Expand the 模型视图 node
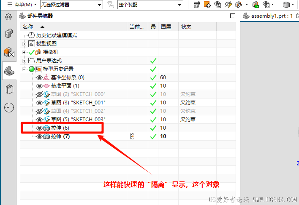This screenshot has height=205, width=299. coord(24,44)
